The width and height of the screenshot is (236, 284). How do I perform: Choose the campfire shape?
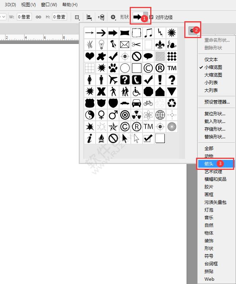[102, 138]
